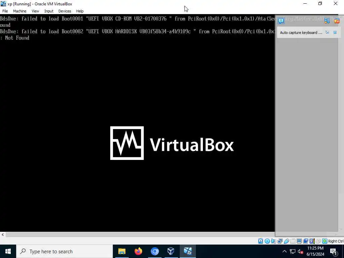The image size is (344, 258).
Task: Click the taskbar clock and date
Action: pos(315,251)
